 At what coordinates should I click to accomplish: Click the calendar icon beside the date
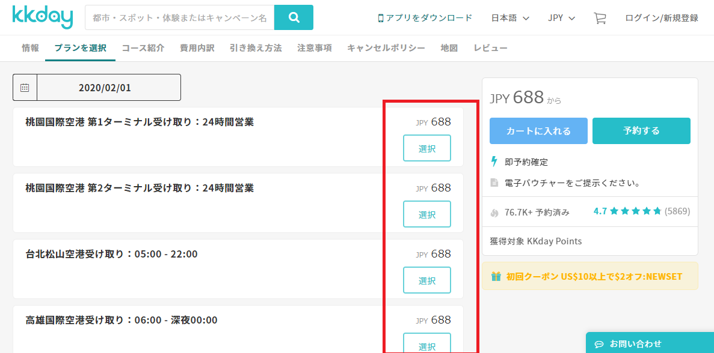(25, 88)
